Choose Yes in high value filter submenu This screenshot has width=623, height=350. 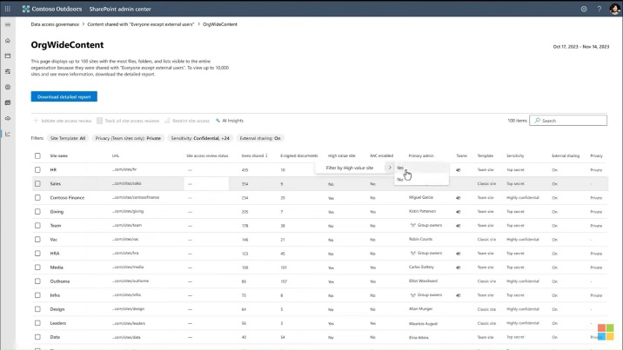421,168
